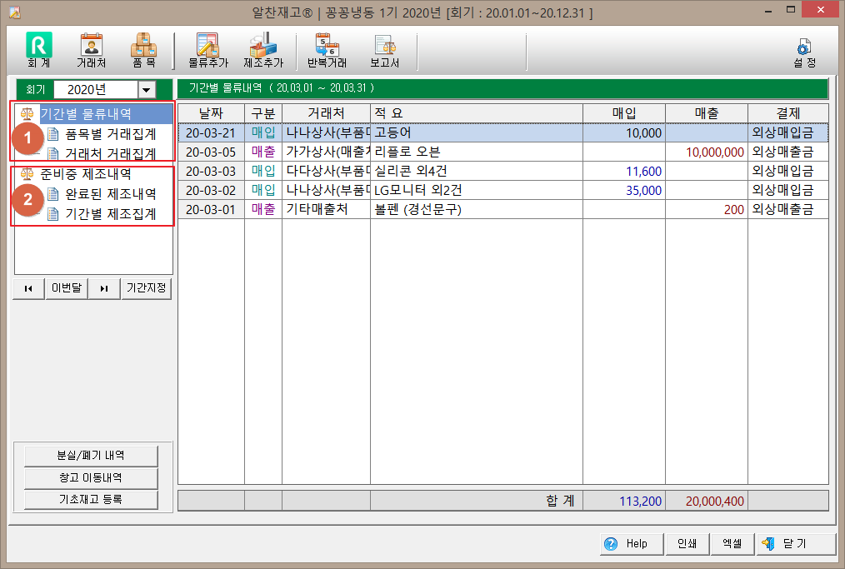Click the 적요 column header

point(477,113)
